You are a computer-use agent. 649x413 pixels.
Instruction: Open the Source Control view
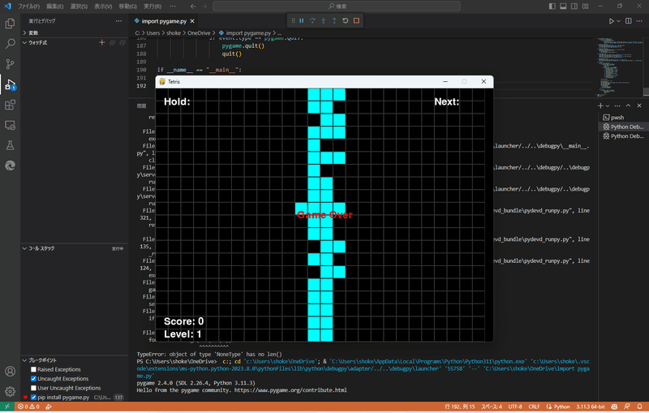10,64
